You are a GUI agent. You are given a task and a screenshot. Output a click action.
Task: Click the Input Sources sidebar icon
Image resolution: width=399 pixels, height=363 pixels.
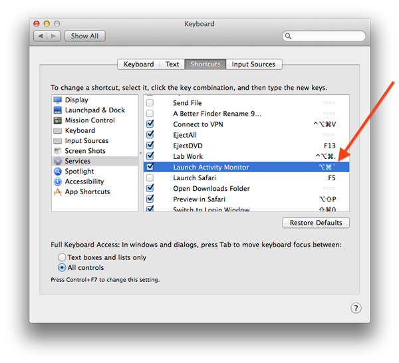pos(58,141)
